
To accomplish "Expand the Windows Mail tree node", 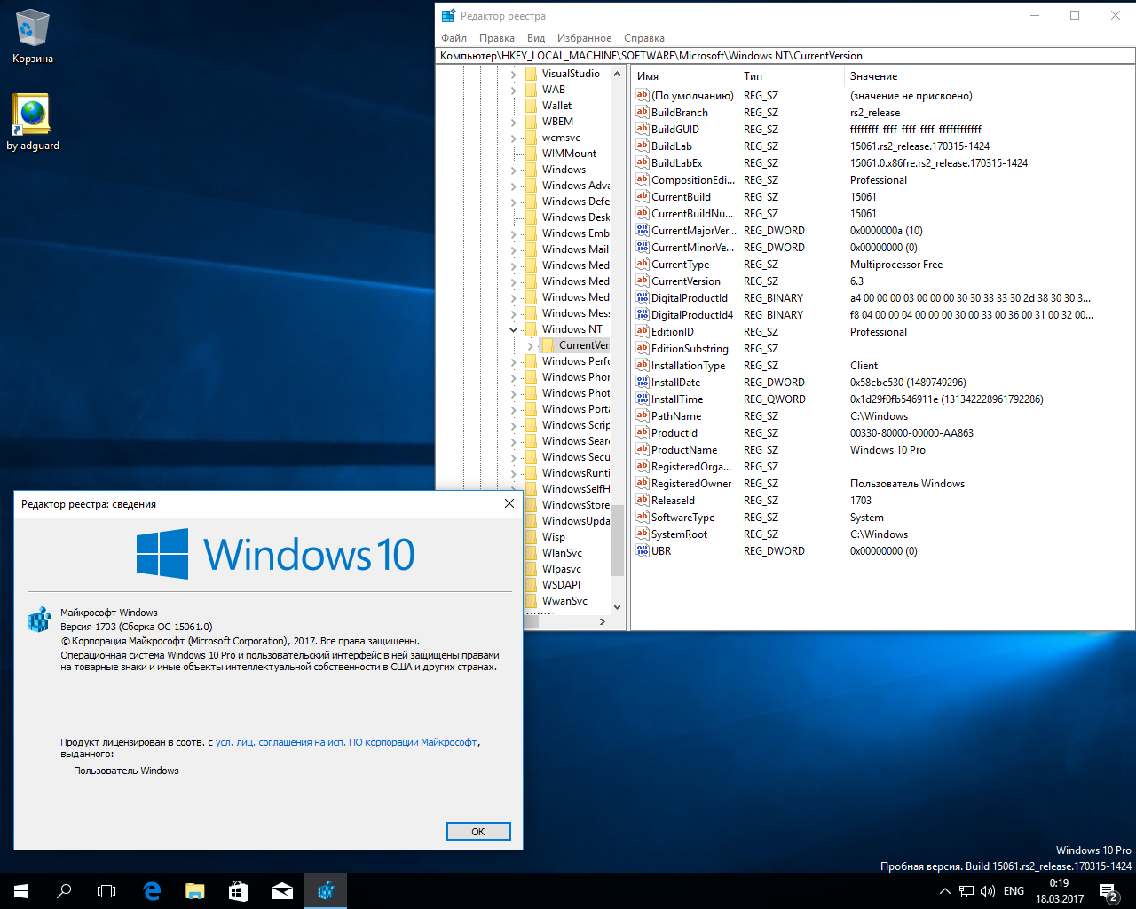I will pyautogui.click(x=513, y=249).
